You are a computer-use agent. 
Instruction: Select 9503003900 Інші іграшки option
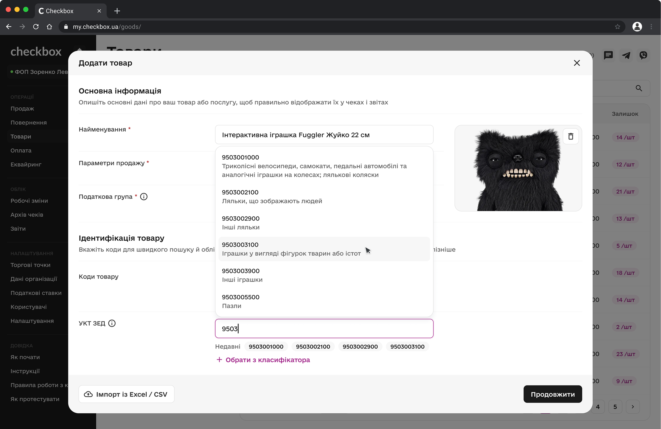click(x=324, y=275)
